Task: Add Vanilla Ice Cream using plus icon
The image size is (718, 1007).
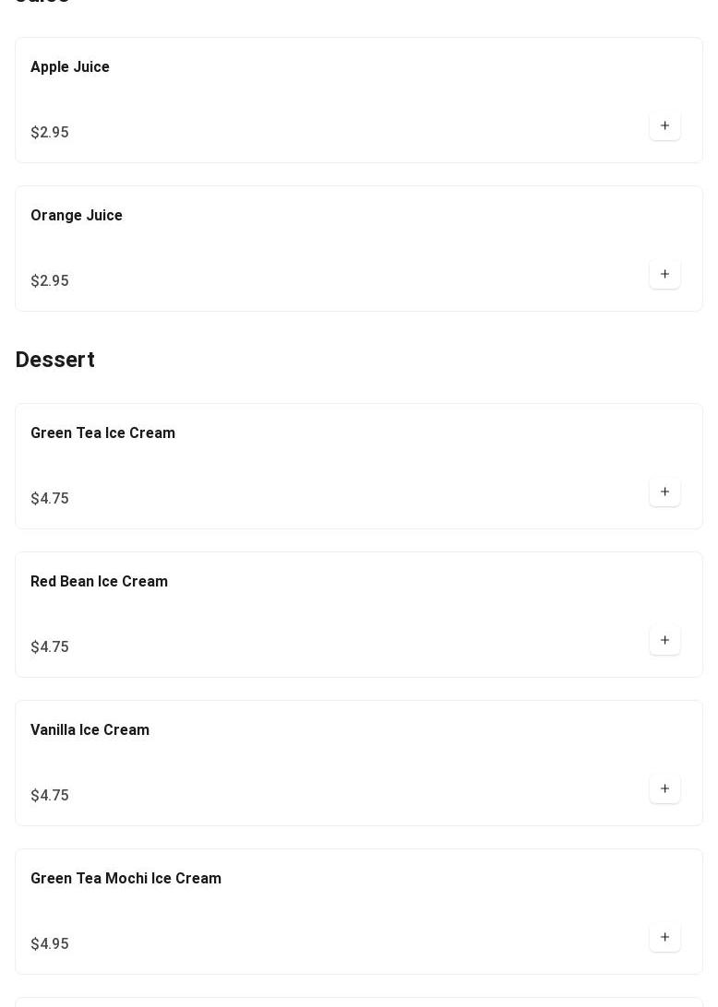Action: coord(664,788)
